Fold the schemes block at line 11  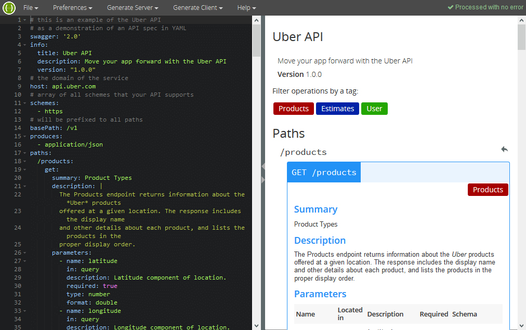[25, 103]
